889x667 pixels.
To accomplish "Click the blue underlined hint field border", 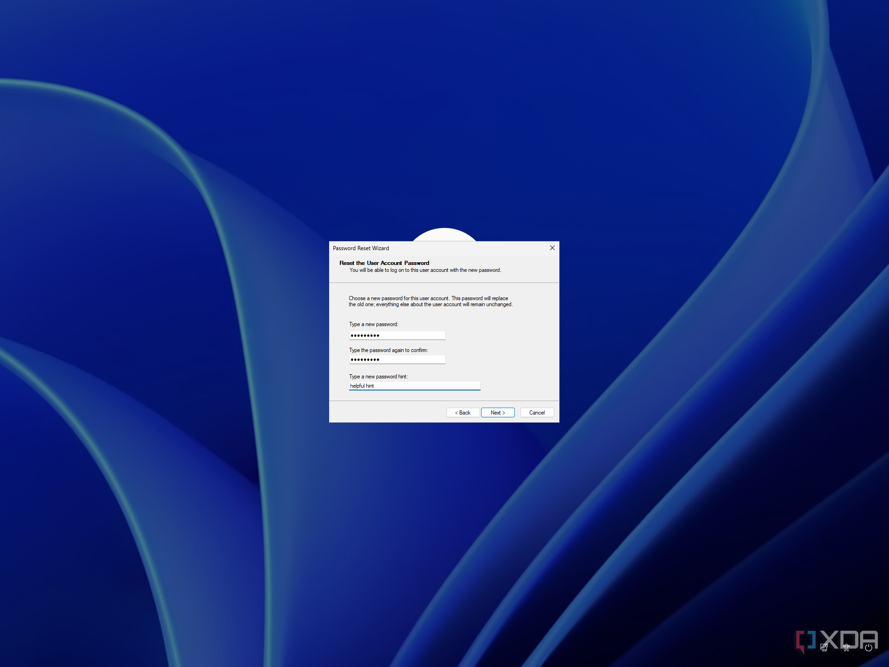I will pos(414,390).
